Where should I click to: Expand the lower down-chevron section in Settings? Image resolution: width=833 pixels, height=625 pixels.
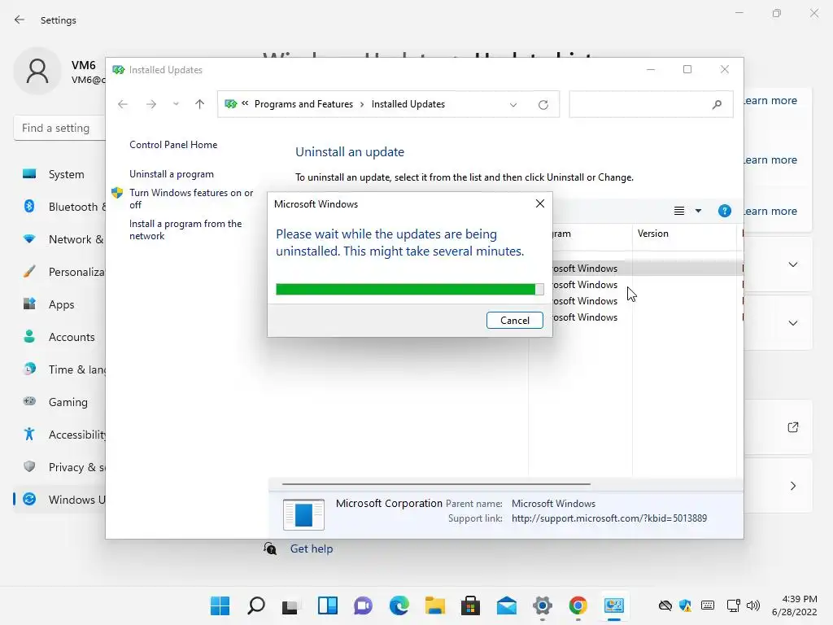tap(792, 323)
